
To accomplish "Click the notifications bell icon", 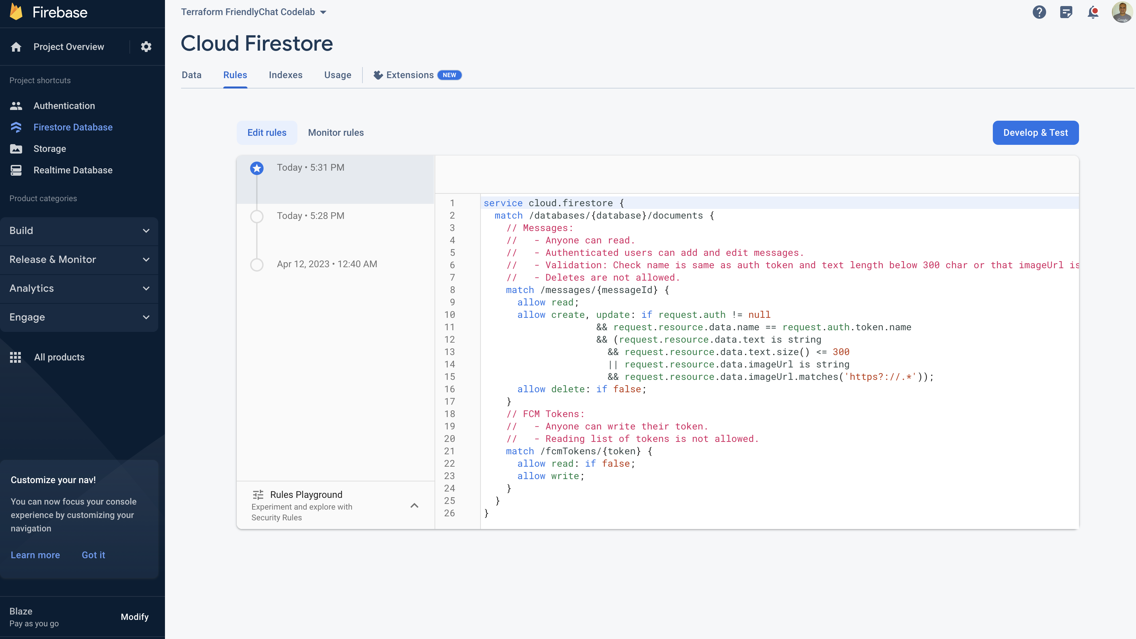I will tap(1094, 12).
